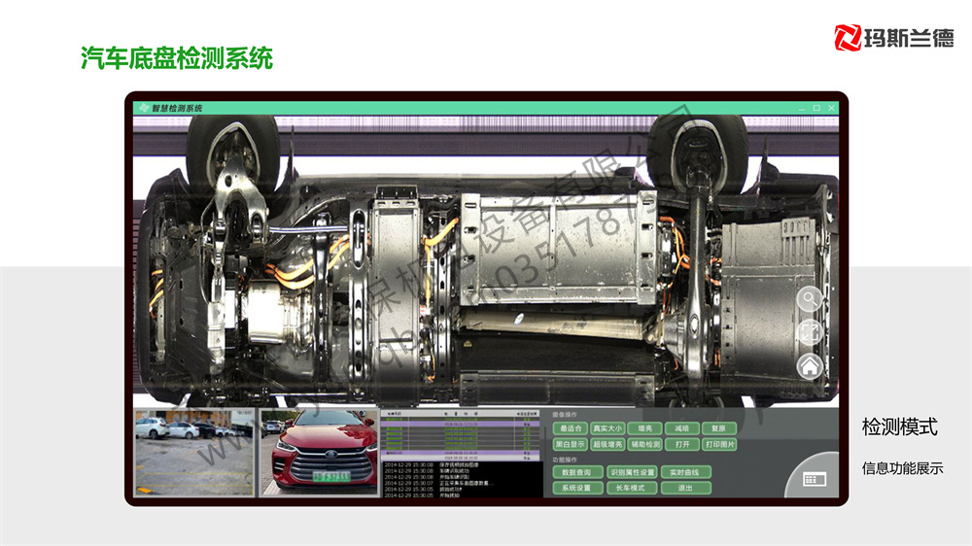
Task: Toggle 辅助检测 assisted detection
Action: [644, 444]
